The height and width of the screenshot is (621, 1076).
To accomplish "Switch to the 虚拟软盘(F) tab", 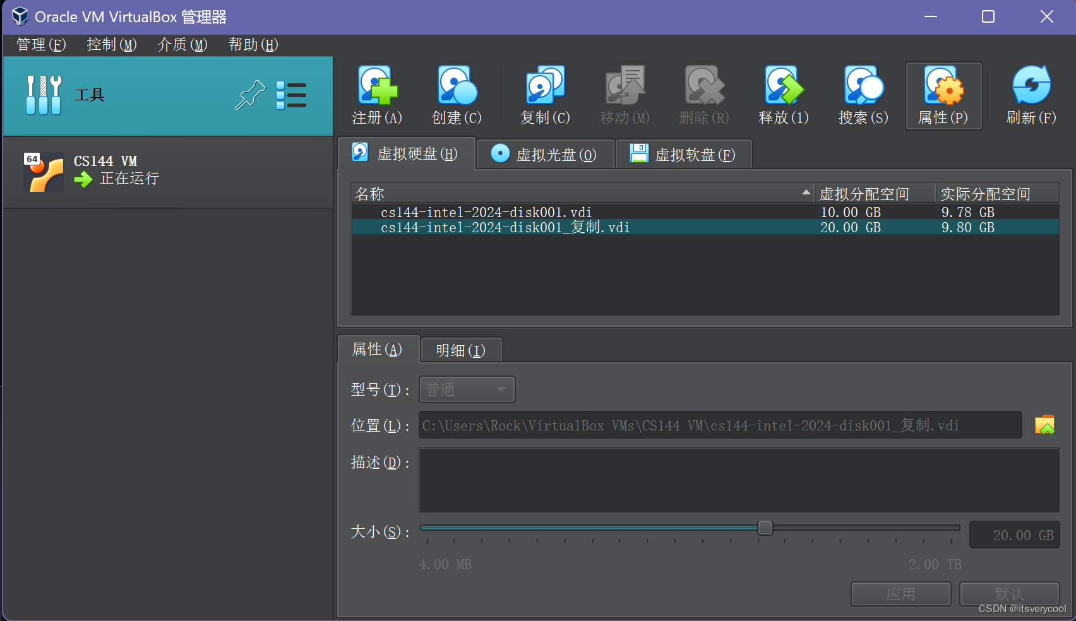I will (684, 155).
